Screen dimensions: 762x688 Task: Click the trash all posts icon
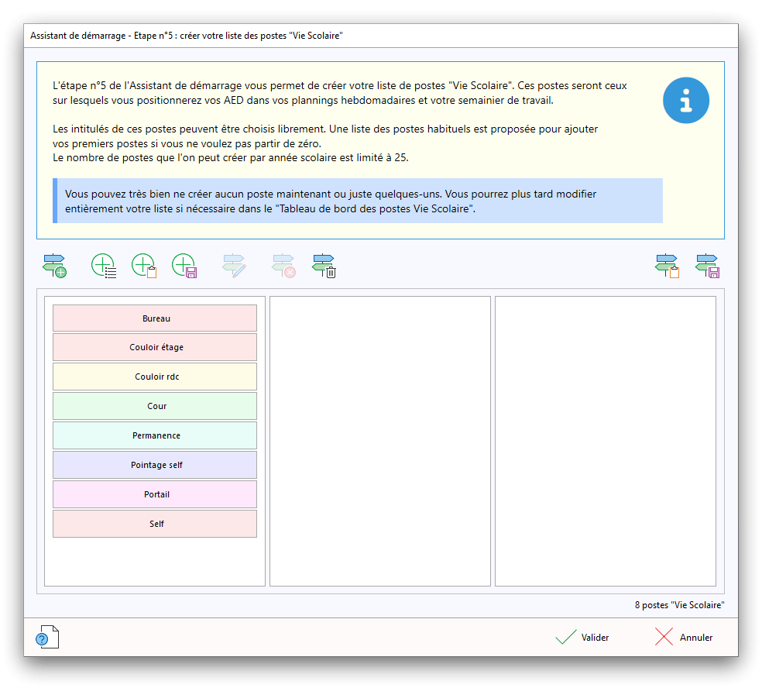(x=324, y=266)
